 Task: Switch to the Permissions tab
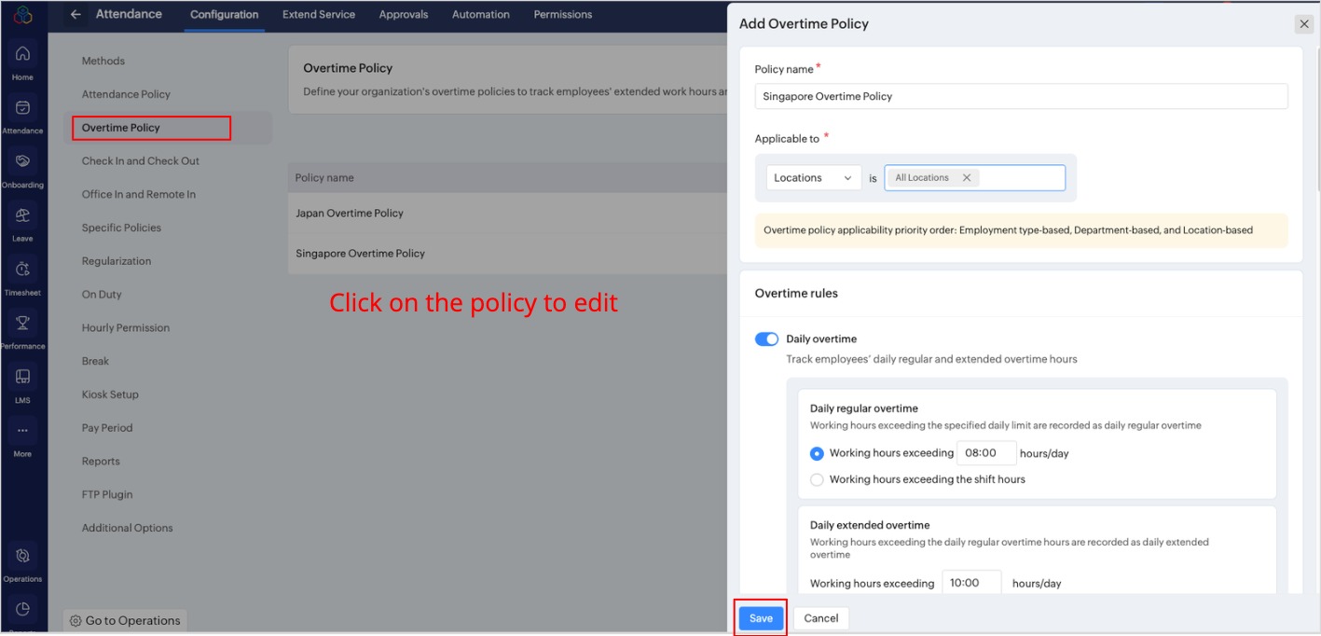(x=563, y=15)
